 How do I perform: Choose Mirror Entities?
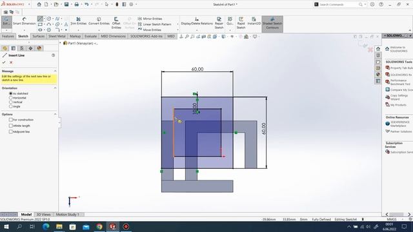tap(150, 19)
